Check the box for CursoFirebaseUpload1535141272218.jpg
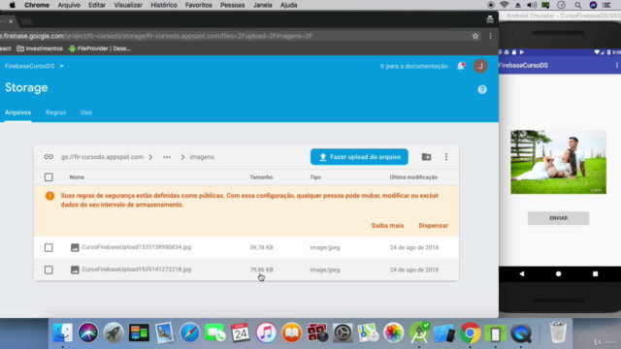Image resolution: width=621 pixels, height=349 pixels. tap(49, 270)
